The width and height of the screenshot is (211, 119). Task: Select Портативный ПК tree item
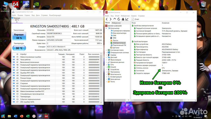coord(118,45)
